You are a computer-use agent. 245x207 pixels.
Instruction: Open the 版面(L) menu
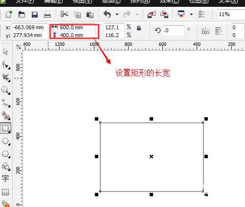click(x=111, y=1)
